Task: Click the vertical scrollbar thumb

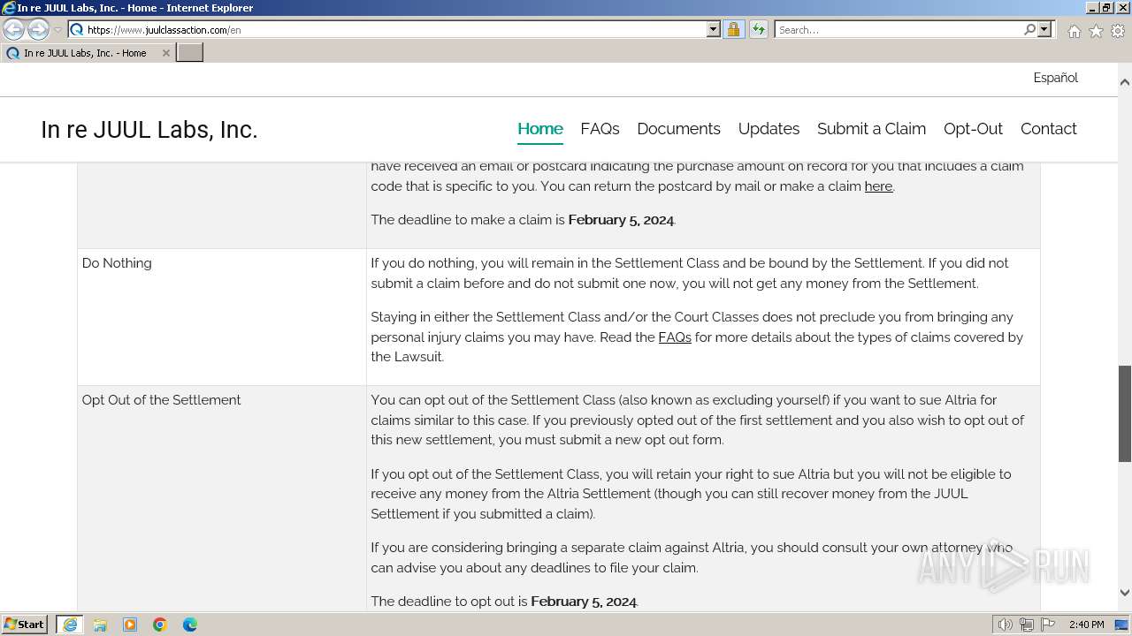Action: [x=1125, y=413]
